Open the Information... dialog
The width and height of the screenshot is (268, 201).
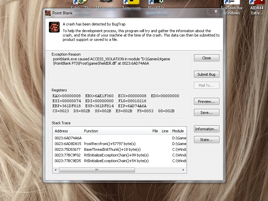206,129
